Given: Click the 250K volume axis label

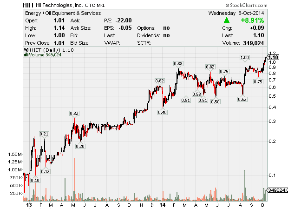Looking at the screenshot, I should (16, 193).
